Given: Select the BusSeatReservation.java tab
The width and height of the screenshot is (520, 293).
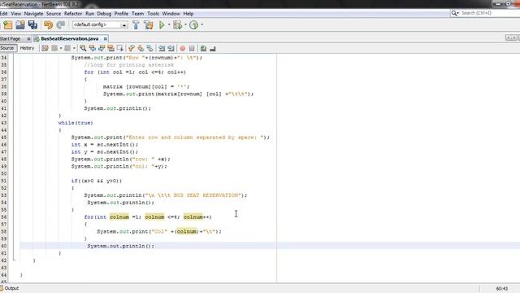Looking at the screenshot, I should tap(70, 38).
